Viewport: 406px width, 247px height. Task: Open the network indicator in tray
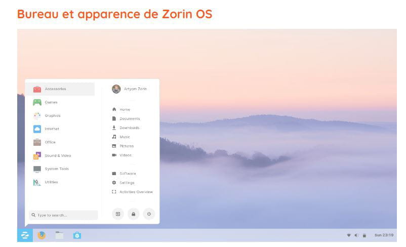[349, 235]
